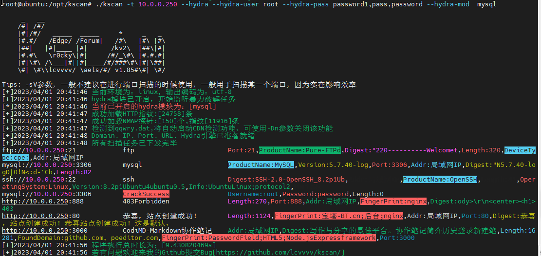Open the http://10.0.0.250:80 link
Image resolution: width=541 pixels, height=256 pixels.
pos(41,216)
